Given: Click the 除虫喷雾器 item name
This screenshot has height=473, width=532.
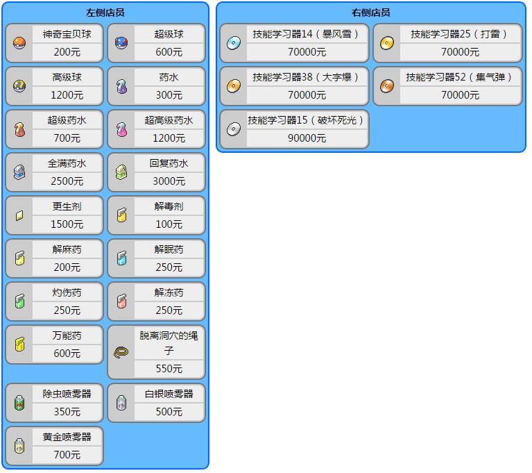Looking at the screenshot, I should [x=67, y=394].
